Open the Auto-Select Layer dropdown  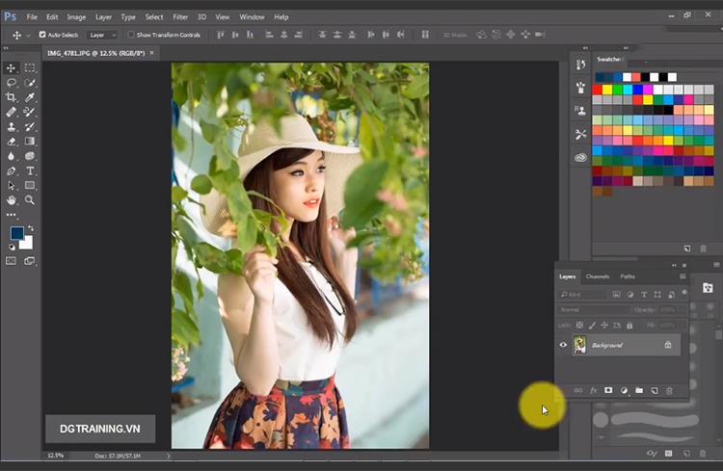point(101,35)
